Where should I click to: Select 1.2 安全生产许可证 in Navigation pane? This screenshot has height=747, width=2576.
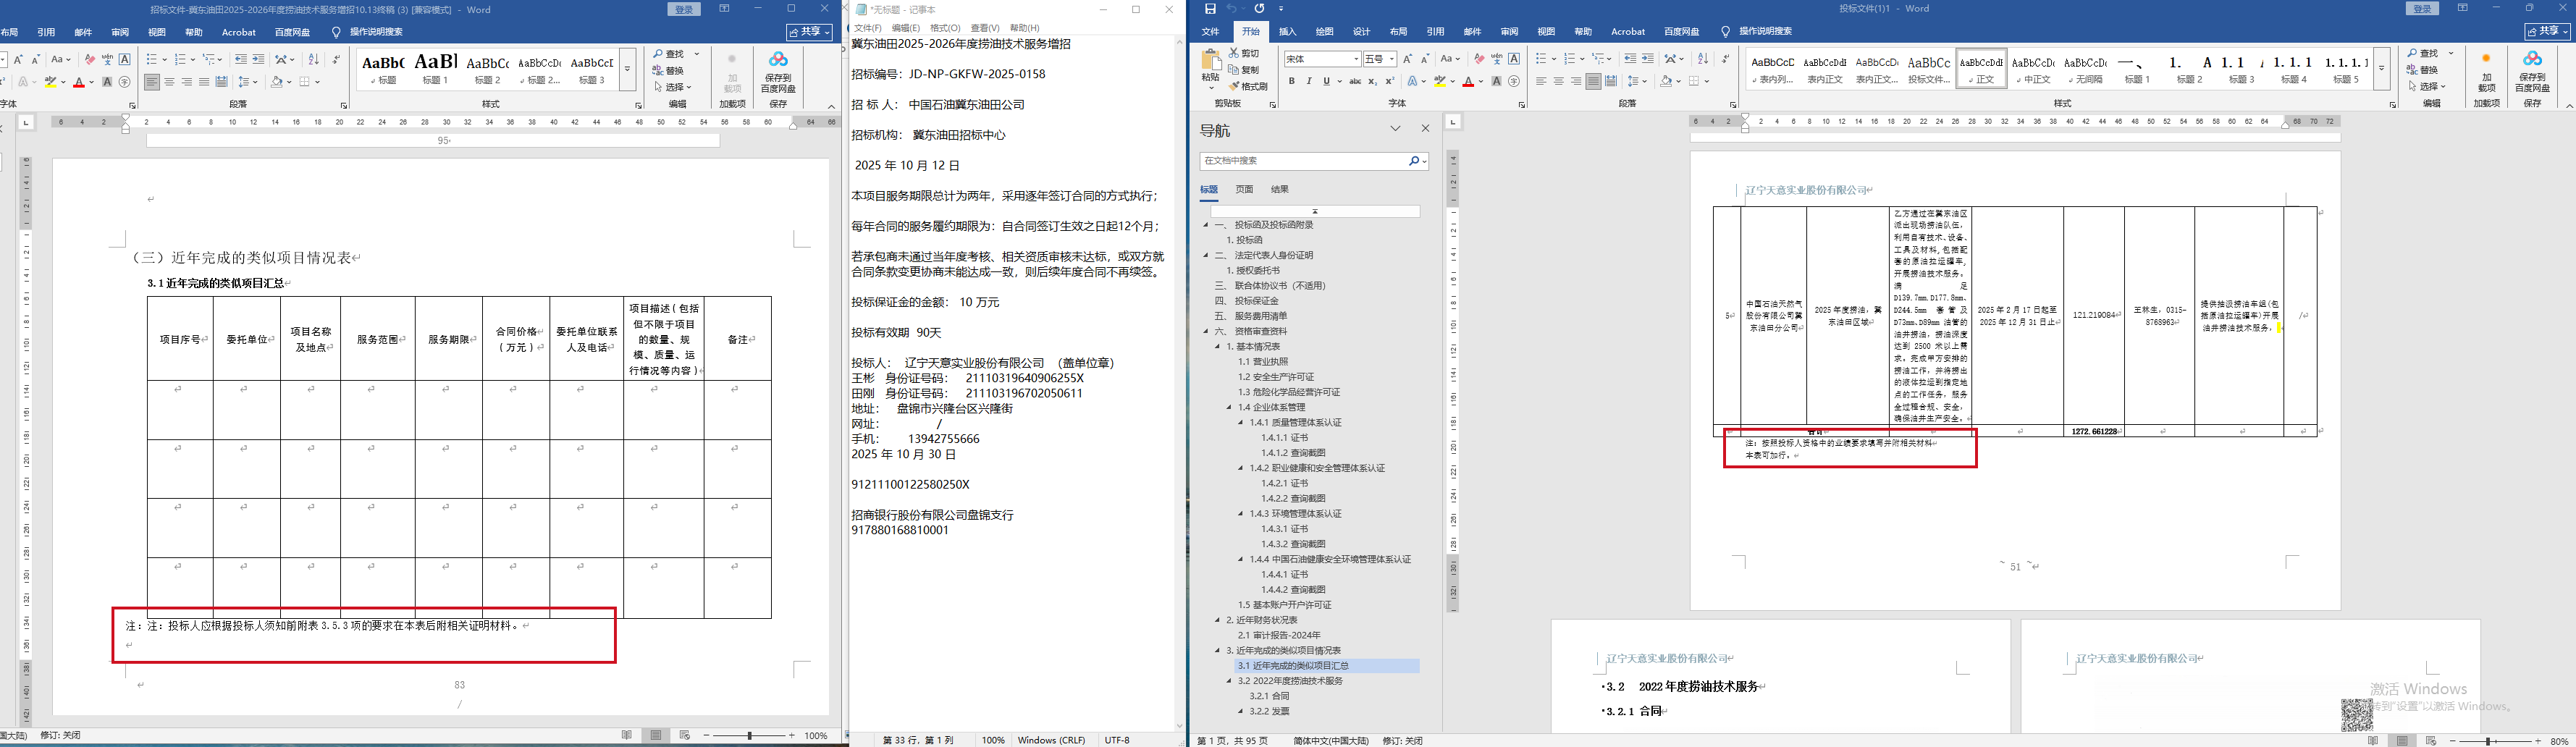[x=1276, y=377]
